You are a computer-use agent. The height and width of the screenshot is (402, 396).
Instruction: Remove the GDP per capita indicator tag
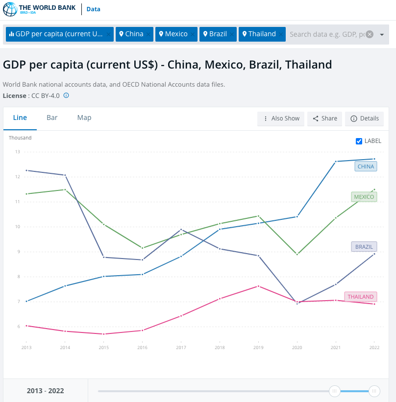point(108,34)
